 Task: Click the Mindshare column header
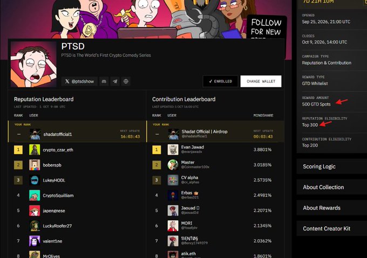(263, 115)
